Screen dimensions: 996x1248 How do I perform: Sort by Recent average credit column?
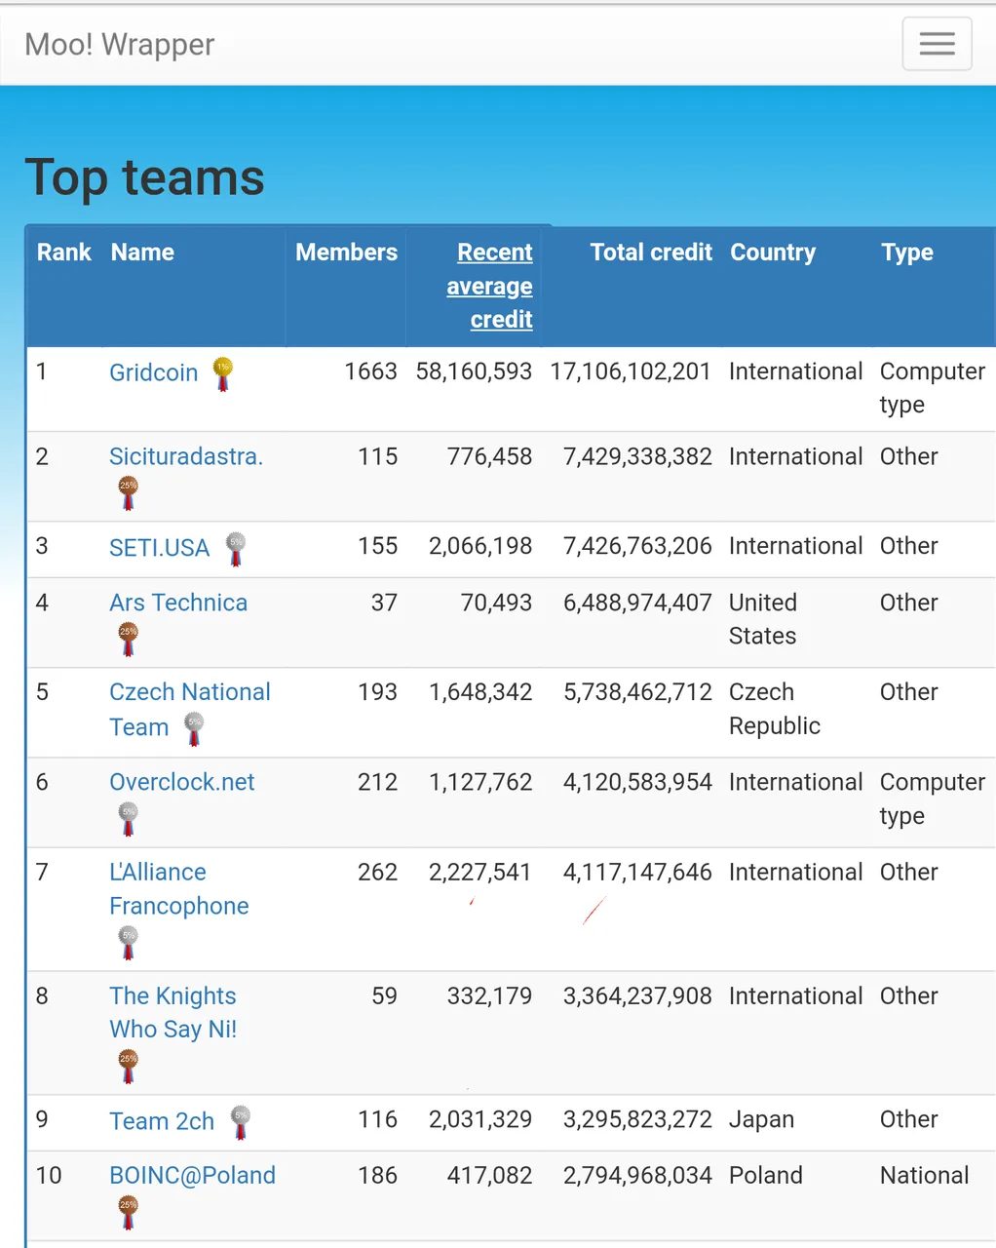point(489,286)
